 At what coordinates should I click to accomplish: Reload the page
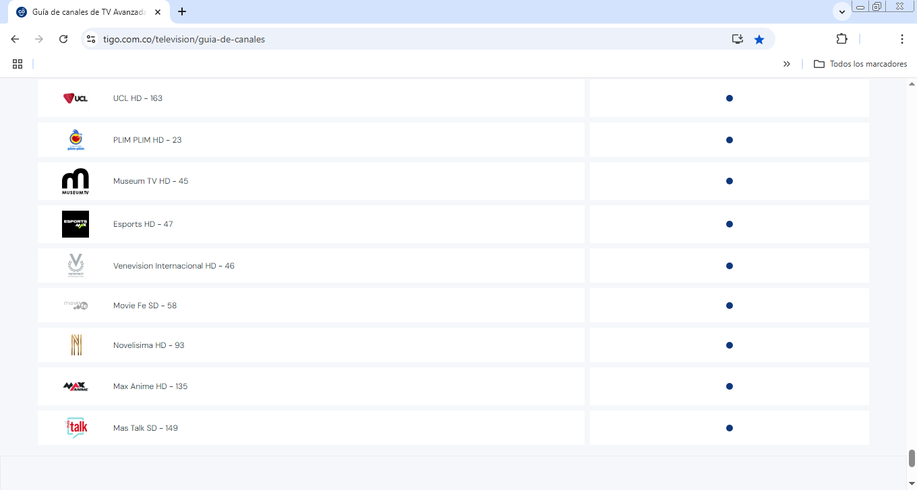[x=63, y=39]
